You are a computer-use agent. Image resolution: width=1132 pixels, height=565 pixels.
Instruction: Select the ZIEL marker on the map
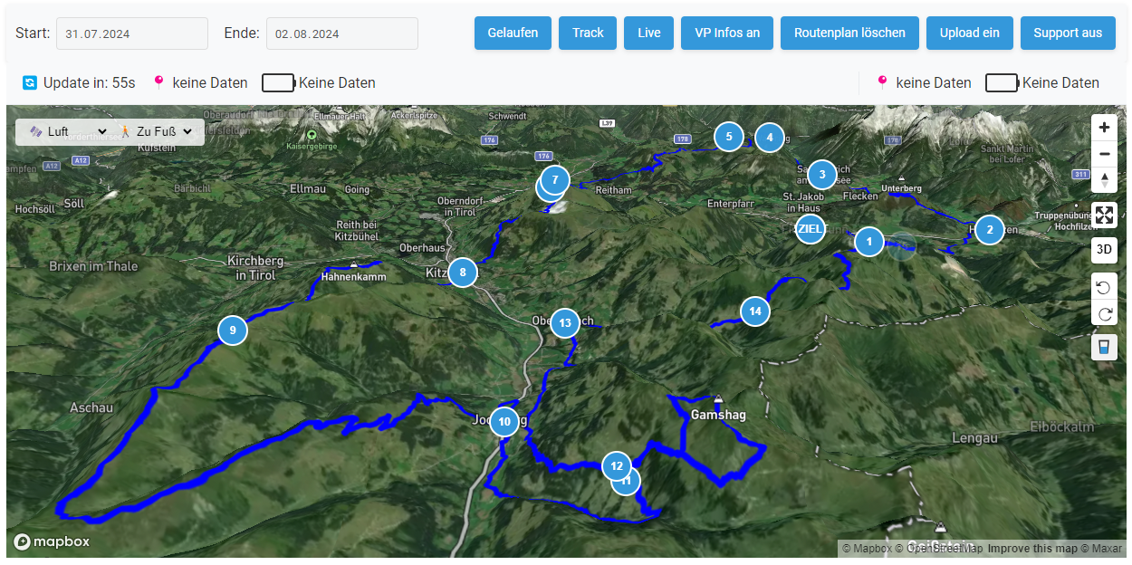click(810, 229)
